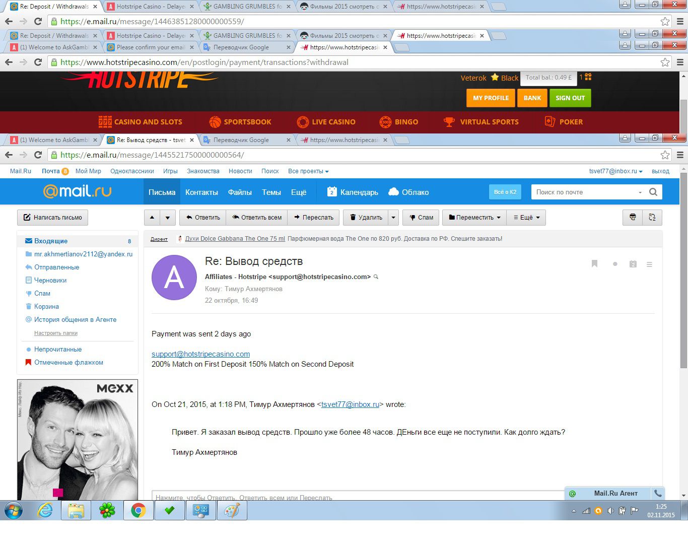This screenshot has width=688, height=548.
Task: Toggle the unread dot on this message
Action: tap(615, 264)
